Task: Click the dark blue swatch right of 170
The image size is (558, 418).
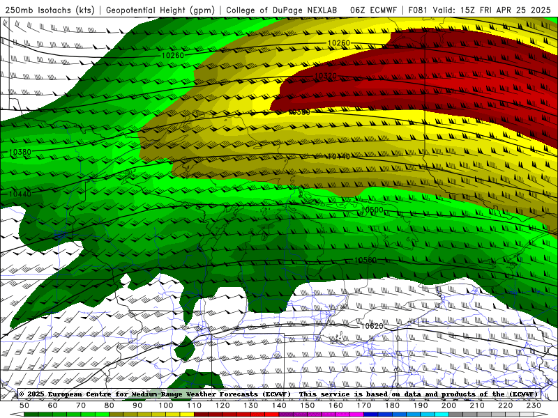Action: (x=371, y=415)
